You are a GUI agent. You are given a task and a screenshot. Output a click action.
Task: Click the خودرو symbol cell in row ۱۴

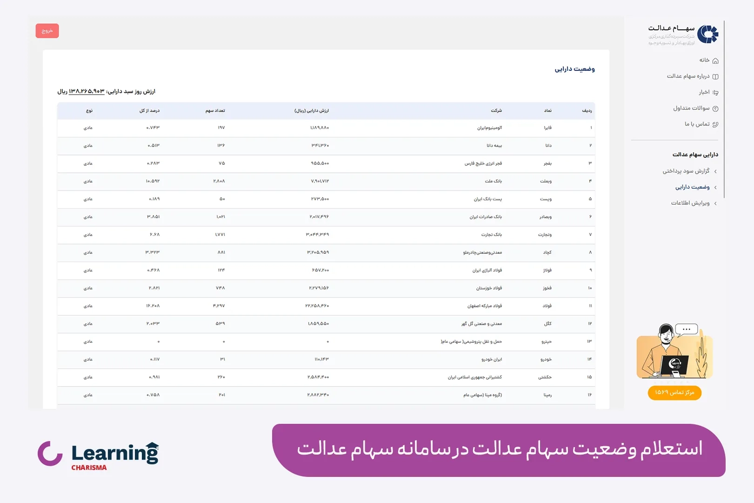(546, 359)
